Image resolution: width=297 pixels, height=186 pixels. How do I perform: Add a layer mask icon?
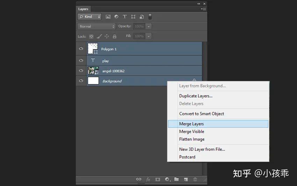(x=158, y=179)
